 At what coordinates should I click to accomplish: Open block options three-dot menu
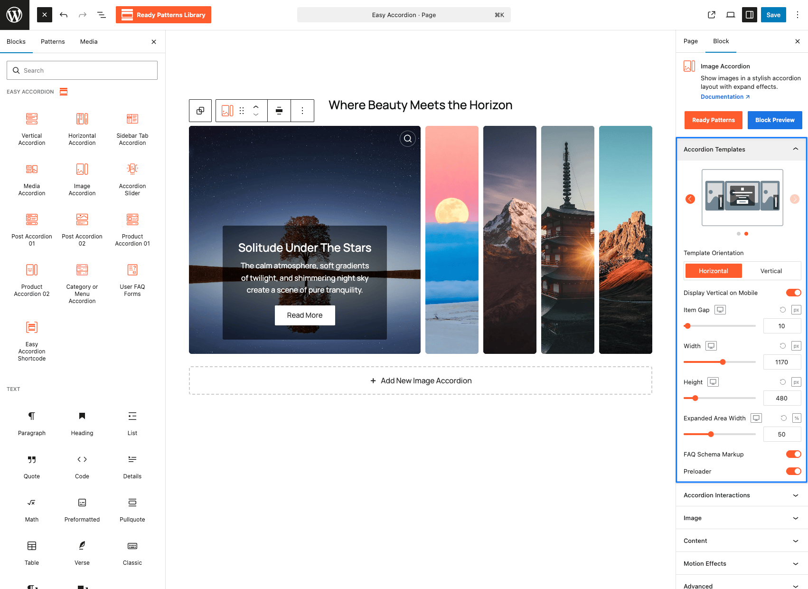[302, 111]
